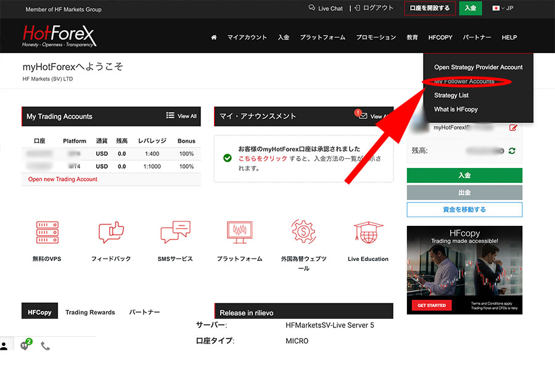The width and height of the screenshot is (555, 365).
Task: Open the HELP menu
Action: pyautogui.click(x=509, y=37)
